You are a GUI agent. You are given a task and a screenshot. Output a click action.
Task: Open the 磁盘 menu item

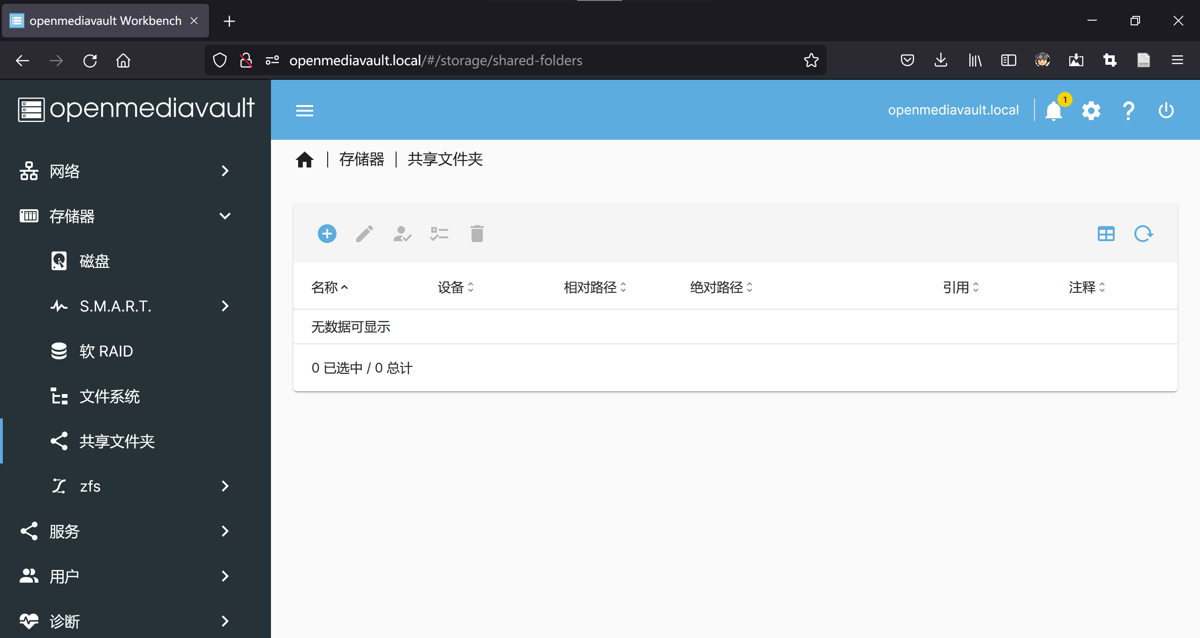click(x=94, y=261)
